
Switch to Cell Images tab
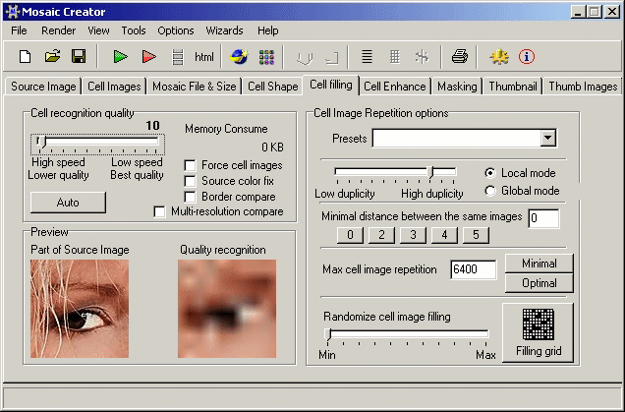[x=114, y=87]
